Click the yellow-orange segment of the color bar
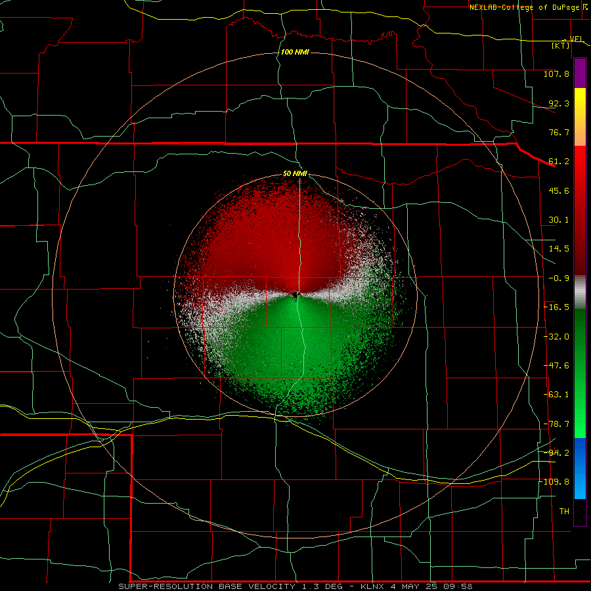The width and height of the screenshot is (591, 591). (580, 117)
